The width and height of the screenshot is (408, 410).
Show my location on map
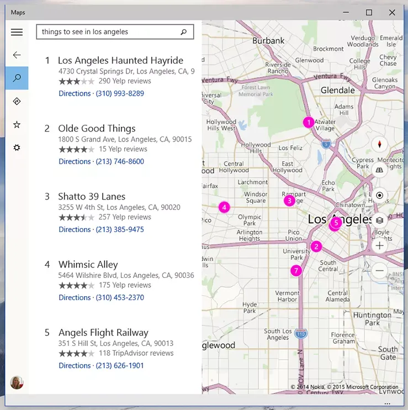pyautogui.click(x=379, y=195)
